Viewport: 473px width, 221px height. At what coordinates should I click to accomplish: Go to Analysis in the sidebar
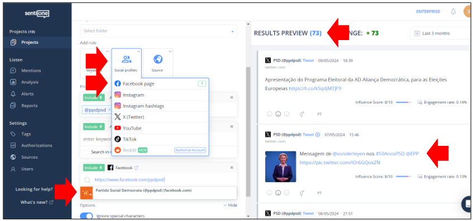point(30,82)
